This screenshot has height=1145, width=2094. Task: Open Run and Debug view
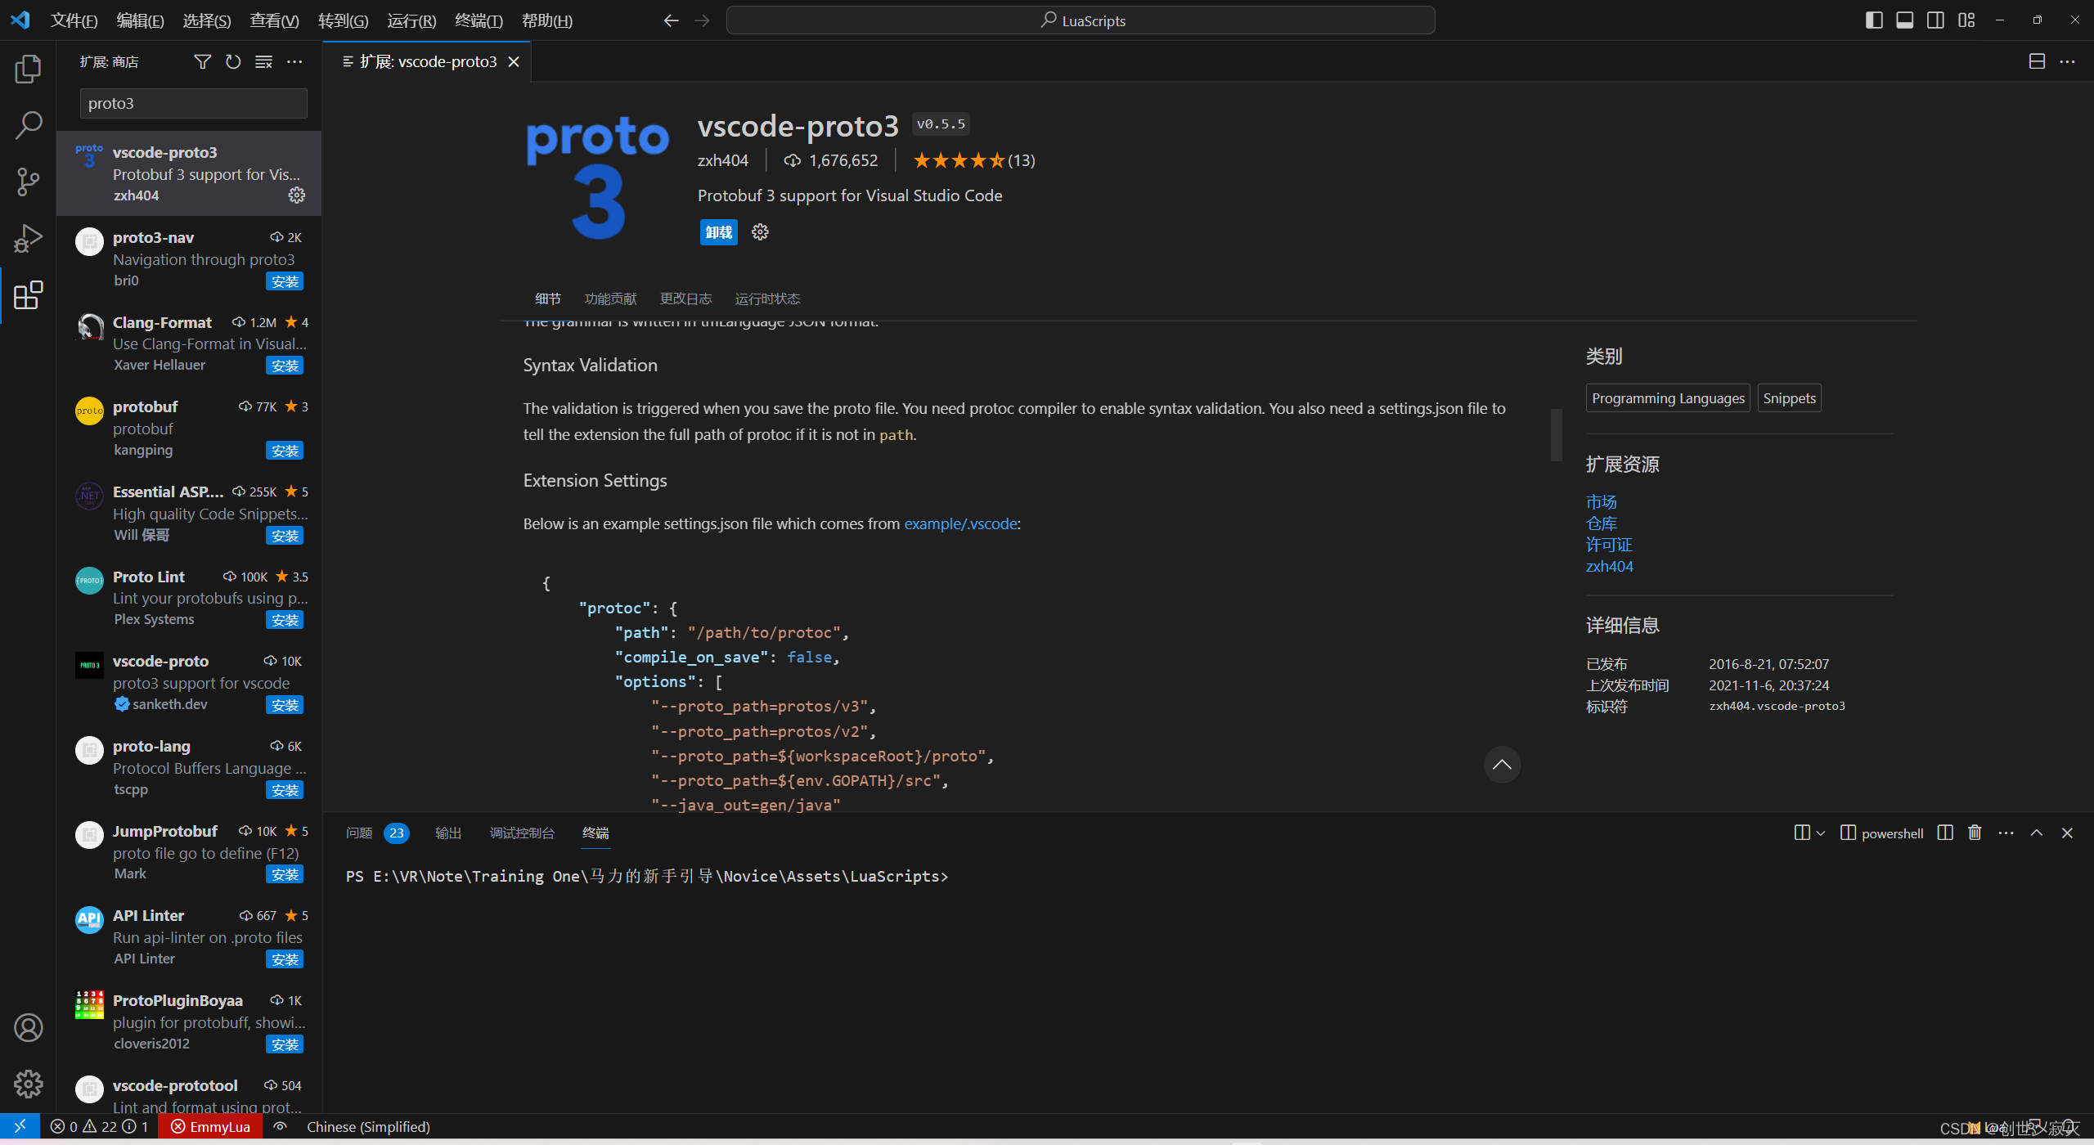[28, 238]
